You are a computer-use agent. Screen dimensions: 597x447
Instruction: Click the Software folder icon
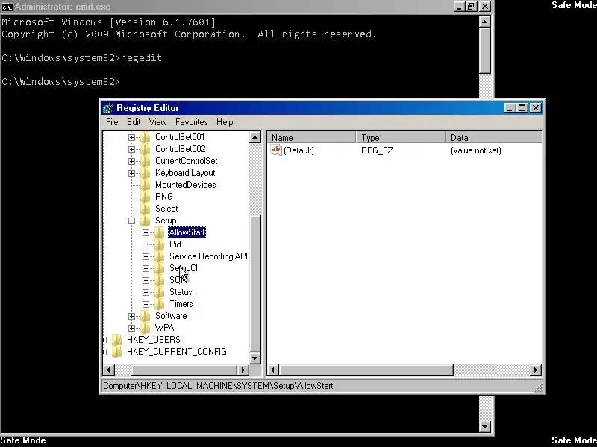tap(145, 316)
